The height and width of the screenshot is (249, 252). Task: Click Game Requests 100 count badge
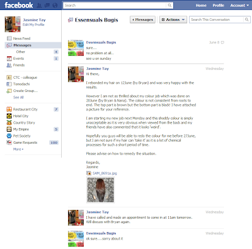(x=54, y=142)
